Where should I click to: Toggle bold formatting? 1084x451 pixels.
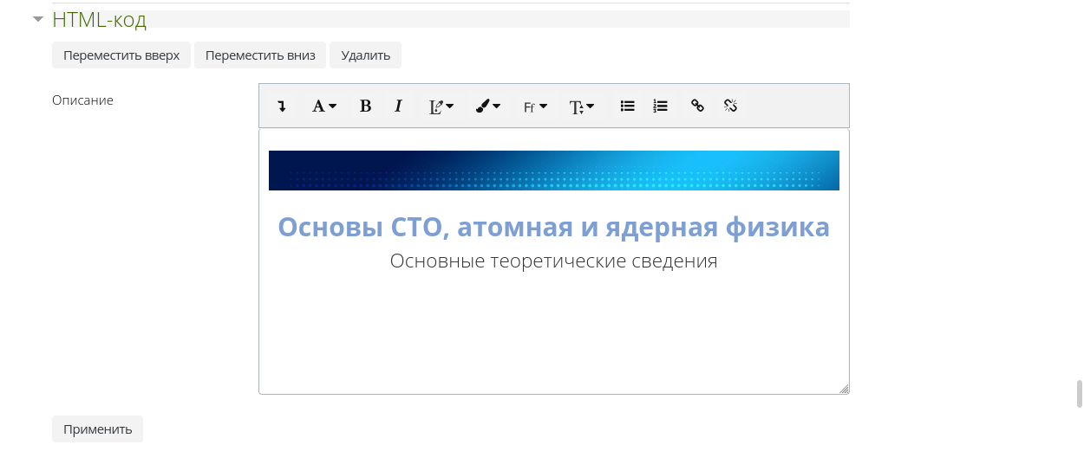pos(366,106)
